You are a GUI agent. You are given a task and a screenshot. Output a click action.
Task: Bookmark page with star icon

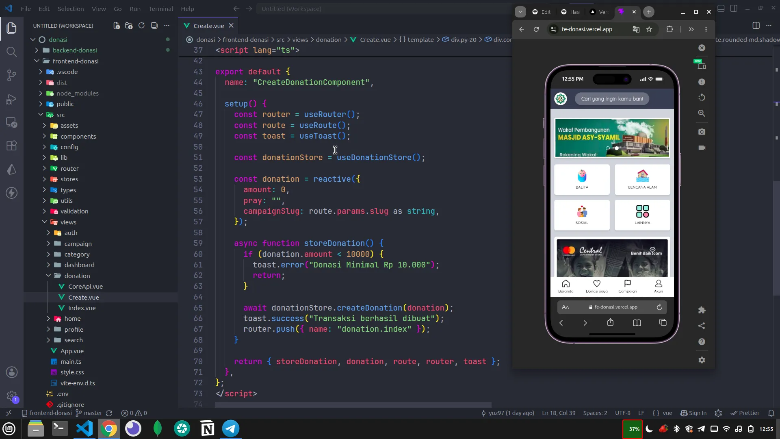(x=649, y=29)
